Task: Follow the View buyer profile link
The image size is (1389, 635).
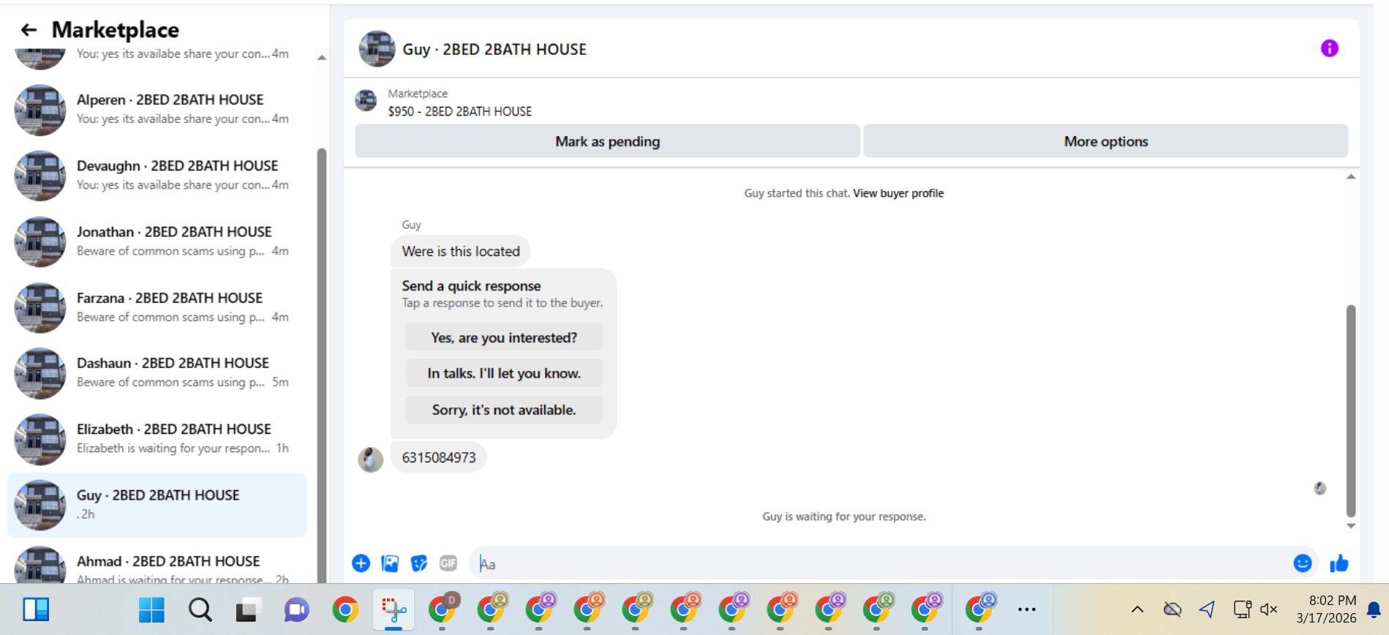Action: (x=898, y=193)
